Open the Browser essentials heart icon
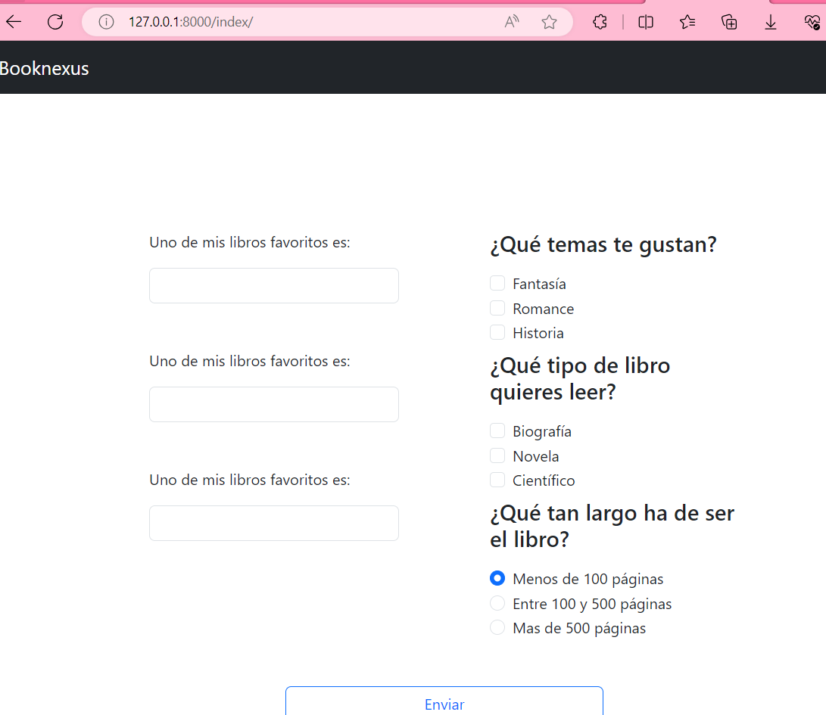This screenshot has width=826, height=715. coord(812,22)
